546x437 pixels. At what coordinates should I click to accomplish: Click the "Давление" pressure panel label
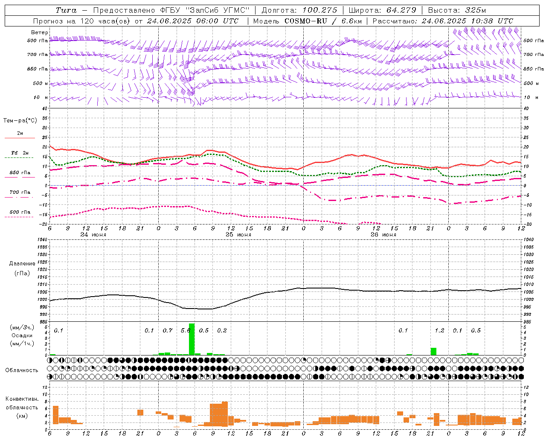pos(22,264)
